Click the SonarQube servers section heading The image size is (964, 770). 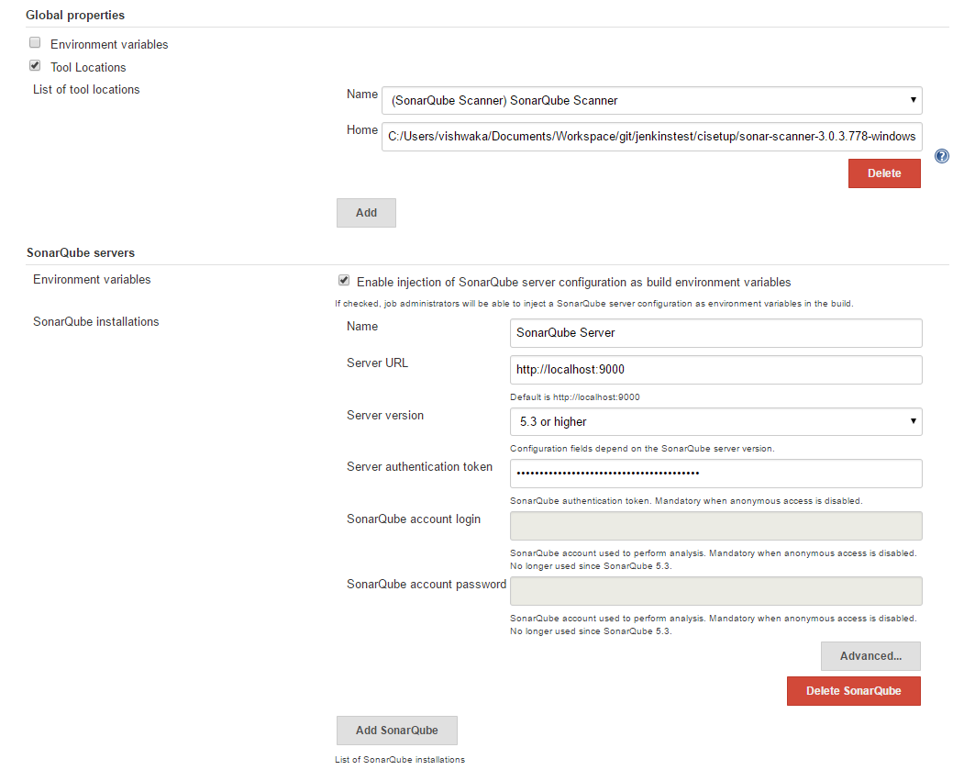[80, 252]
